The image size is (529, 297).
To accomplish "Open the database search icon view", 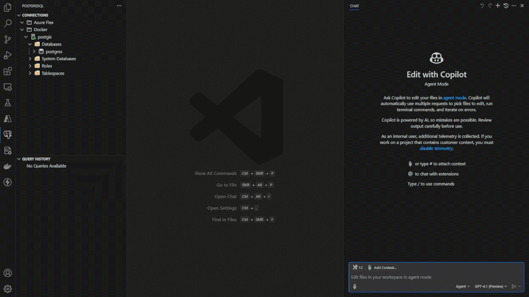I will pos(7,151).
